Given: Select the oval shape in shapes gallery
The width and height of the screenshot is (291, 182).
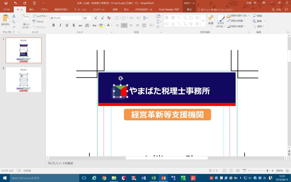Looking at the screenshot, I should [197, 18].
